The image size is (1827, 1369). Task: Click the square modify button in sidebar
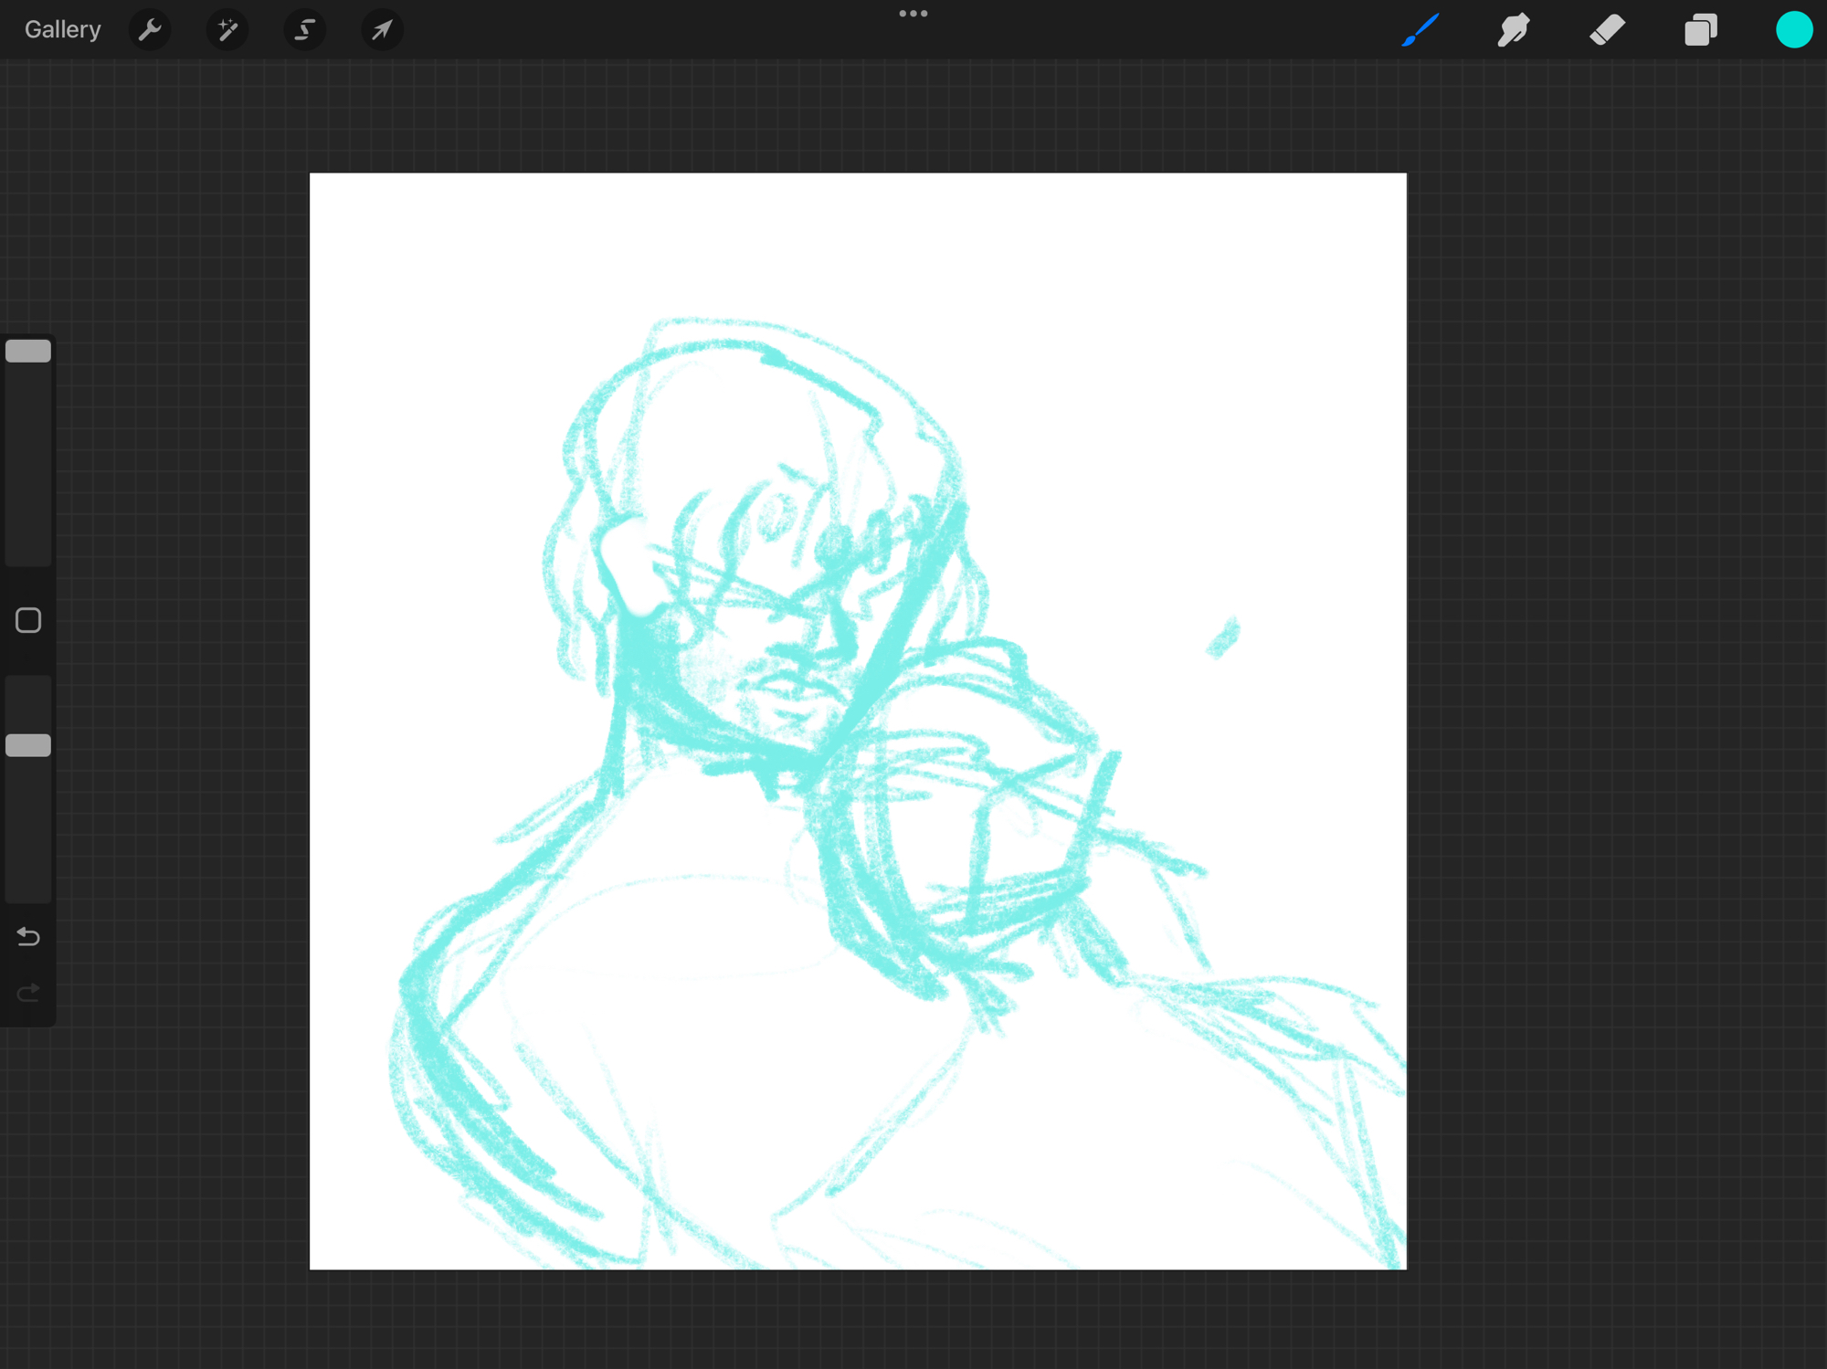[28, 620]
